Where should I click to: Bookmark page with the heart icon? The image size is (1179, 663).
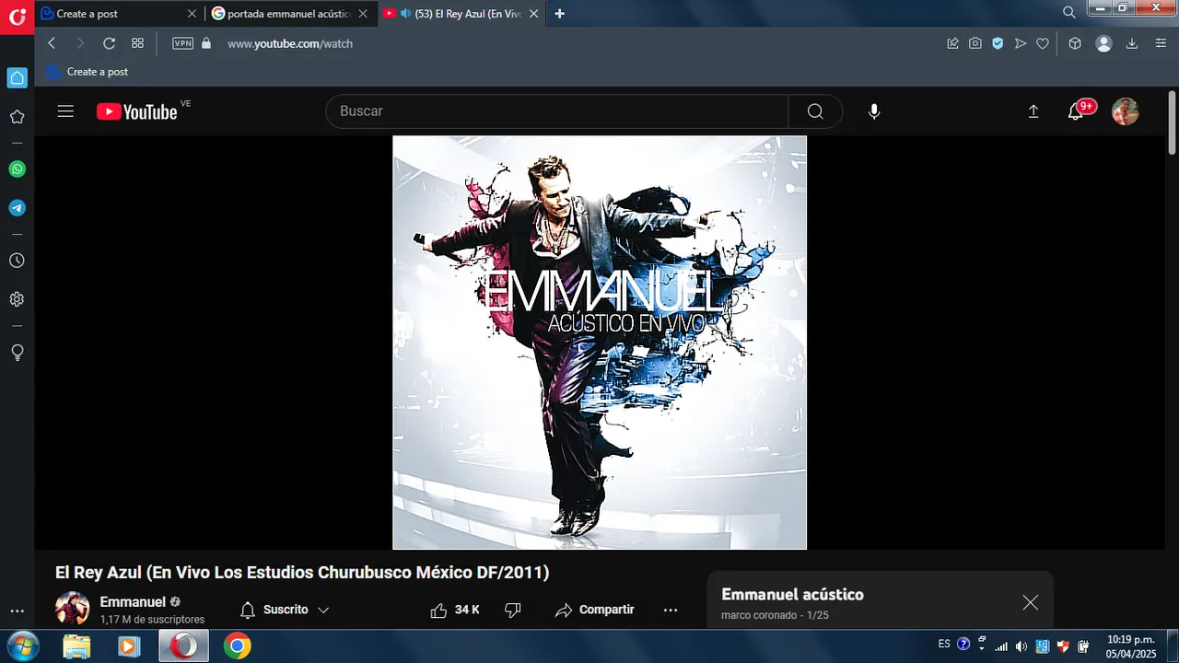1043,43
